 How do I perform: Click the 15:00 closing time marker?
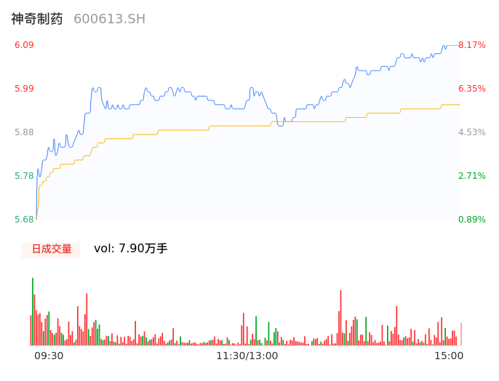click(449, 356)
